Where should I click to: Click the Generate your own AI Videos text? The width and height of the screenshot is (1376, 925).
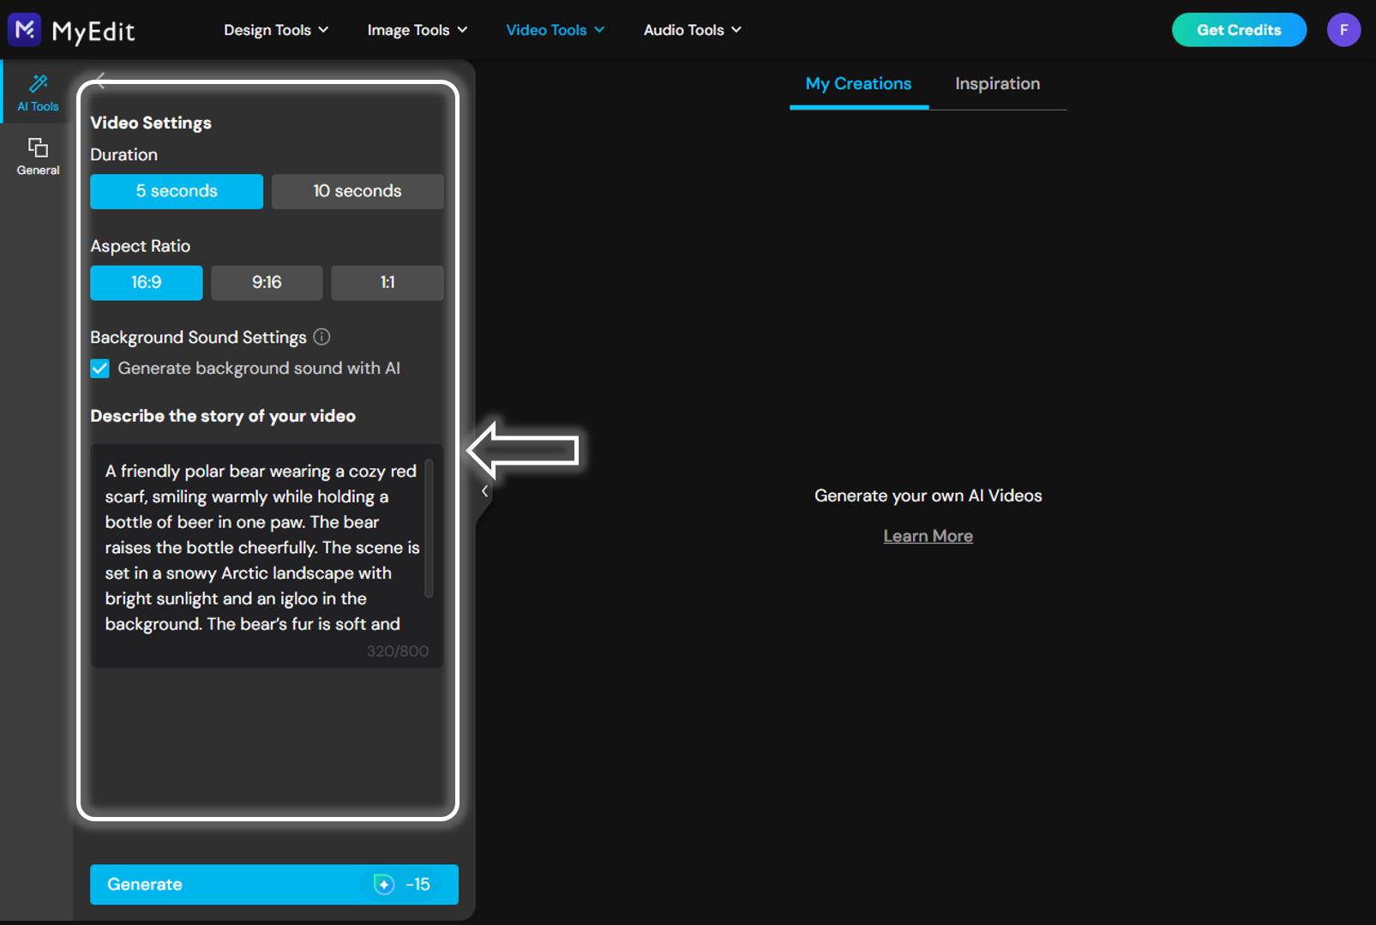(x=928, y=496)
